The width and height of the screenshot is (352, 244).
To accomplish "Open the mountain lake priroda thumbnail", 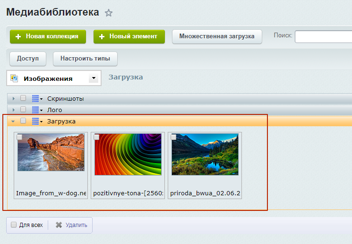I will click(x=205, y=155).
